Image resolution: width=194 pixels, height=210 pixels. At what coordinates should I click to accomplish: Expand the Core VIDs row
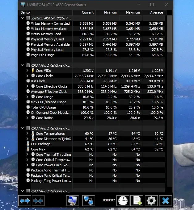tap(27, 71)
